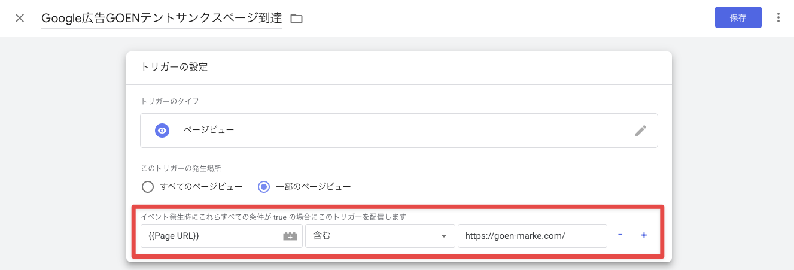Viewport: 794px width, 270px height.
Task: Click the dropdown arrow in 含む field
Action: (x=444, y=236)
